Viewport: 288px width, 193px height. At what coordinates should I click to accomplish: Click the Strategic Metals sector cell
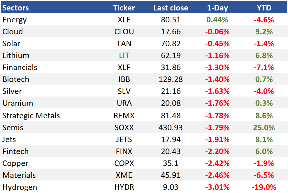(x=31, y=116)
